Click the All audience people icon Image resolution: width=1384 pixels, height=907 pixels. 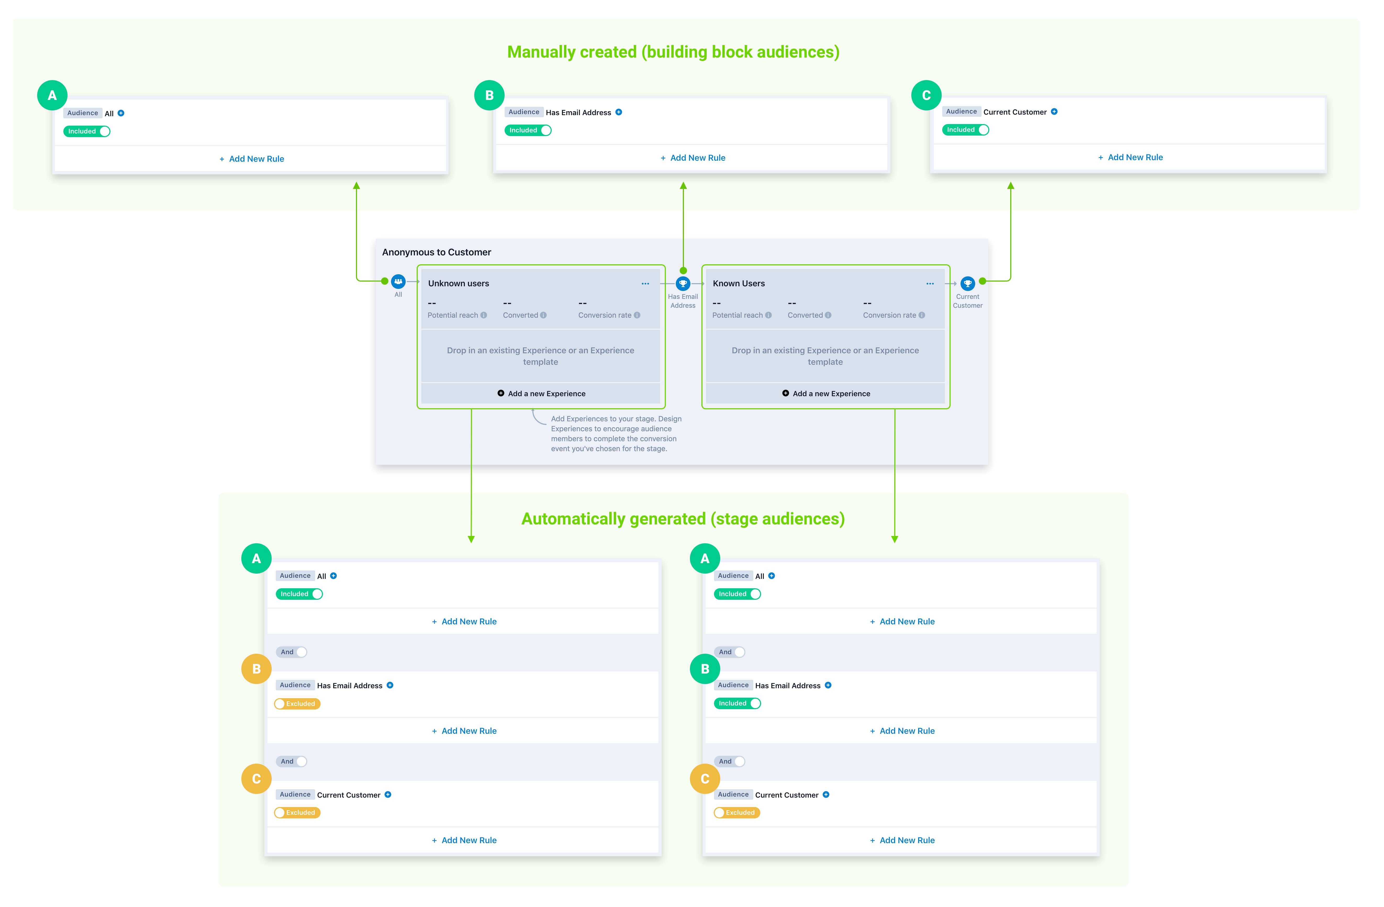[398, 281]
